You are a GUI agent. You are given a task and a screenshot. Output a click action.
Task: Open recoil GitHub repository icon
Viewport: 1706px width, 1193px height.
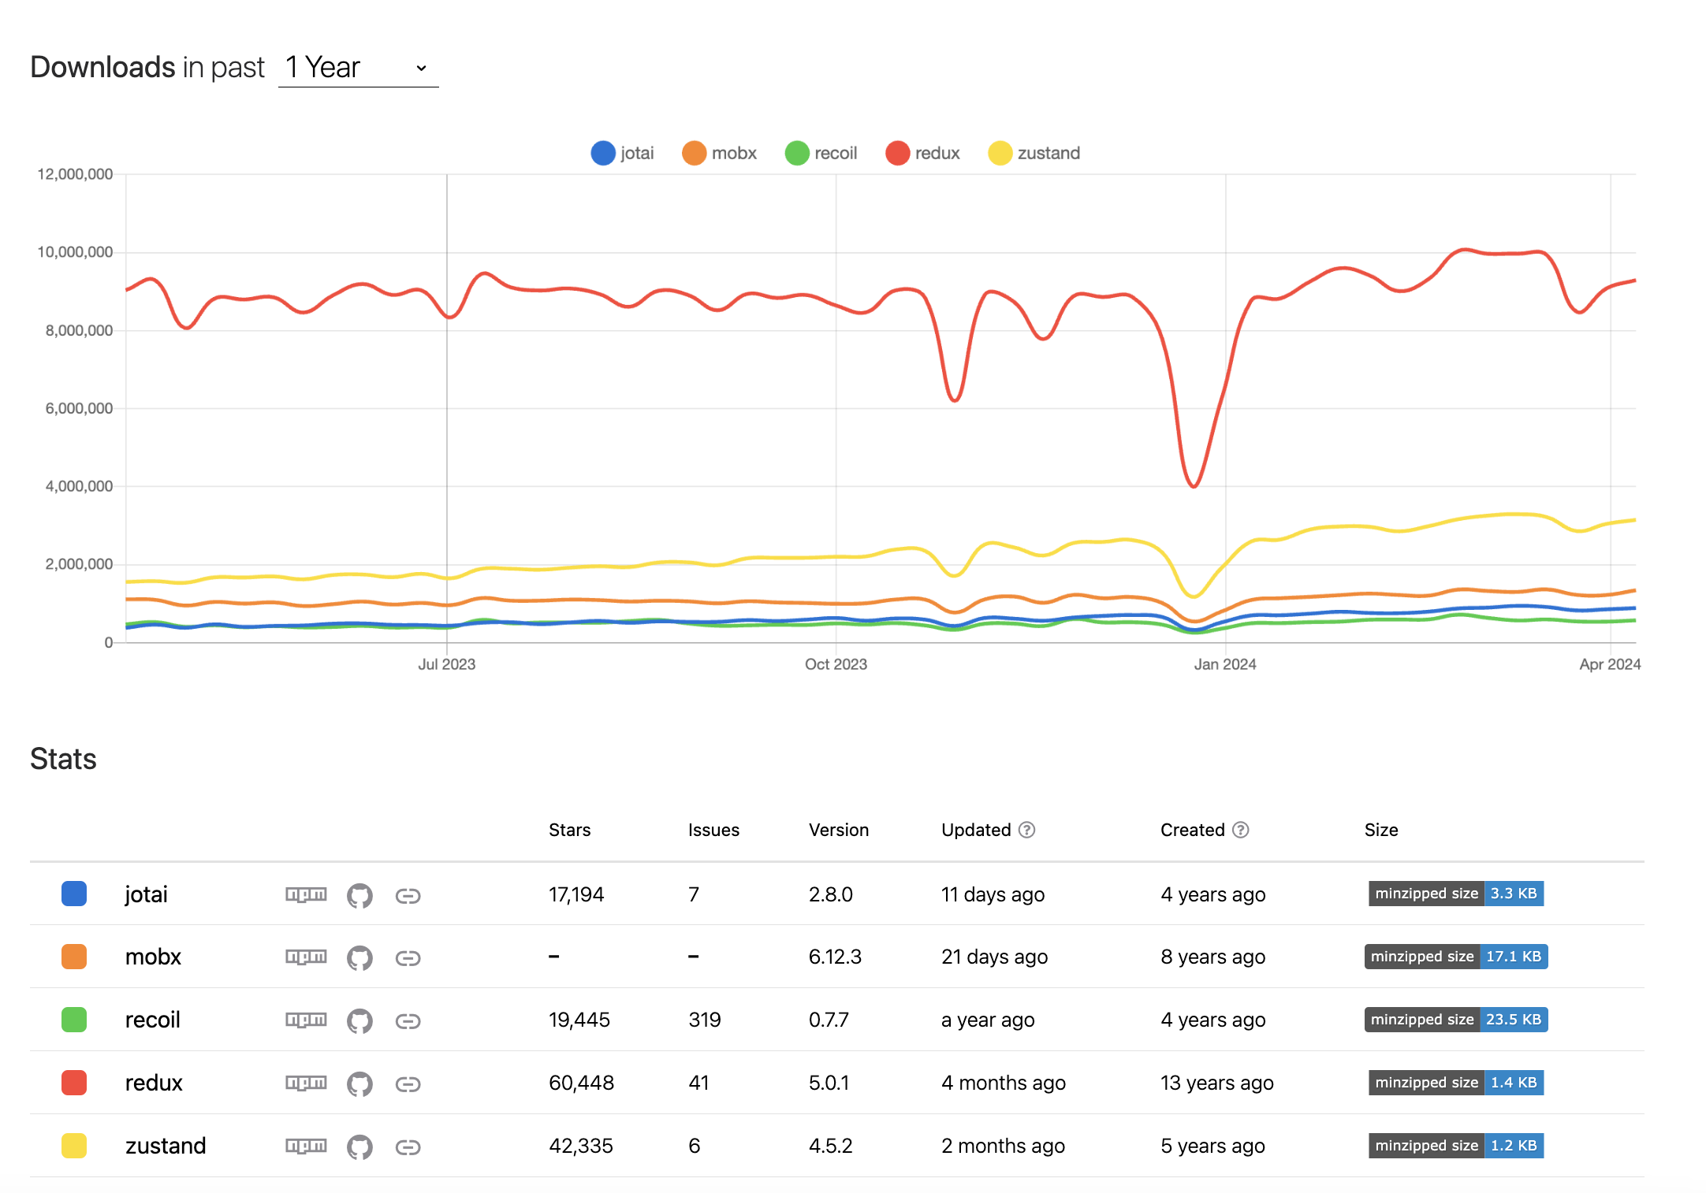tap(359, 1020)
